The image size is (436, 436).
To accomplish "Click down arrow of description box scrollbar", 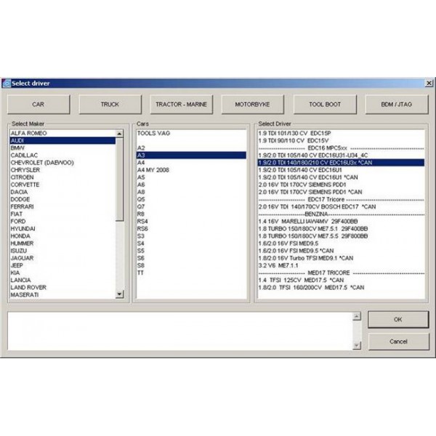I will [x=357, y=345].
